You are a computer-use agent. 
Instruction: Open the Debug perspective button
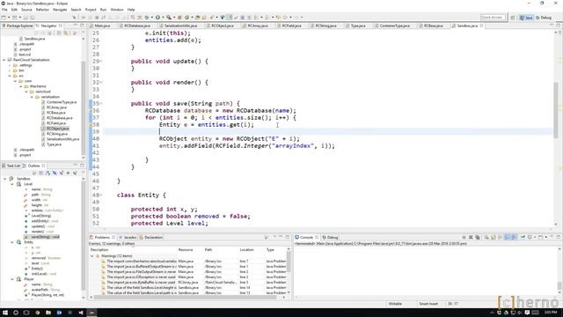point(544,18)
